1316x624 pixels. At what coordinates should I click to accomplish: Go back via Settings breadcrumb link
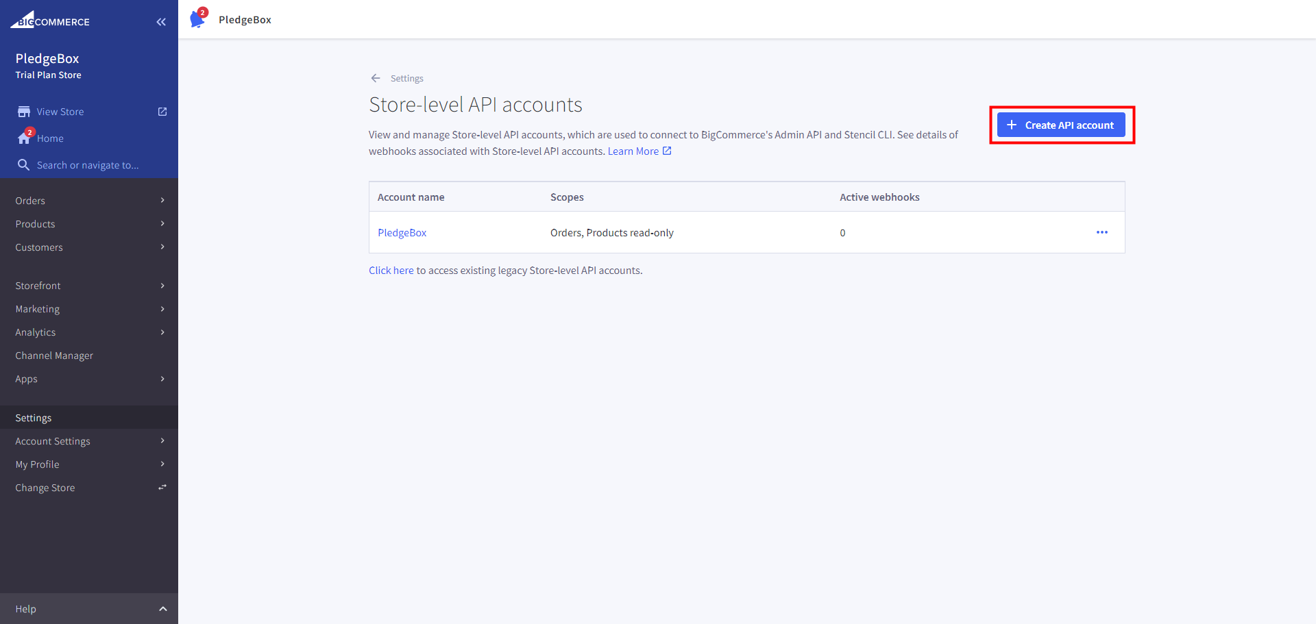[x=407, y=78]
